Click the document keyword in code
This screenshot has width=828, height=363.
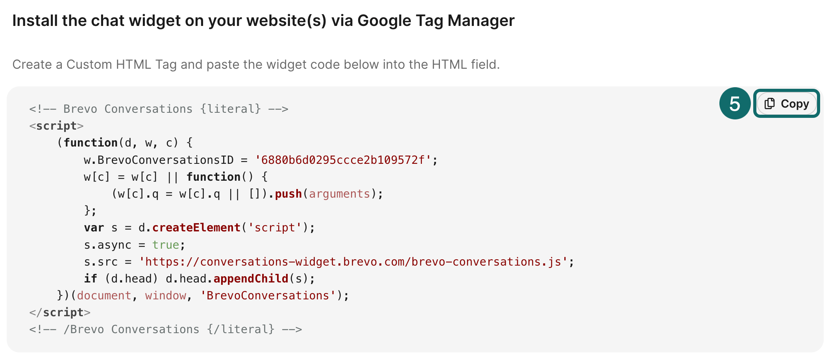(104, 295)
